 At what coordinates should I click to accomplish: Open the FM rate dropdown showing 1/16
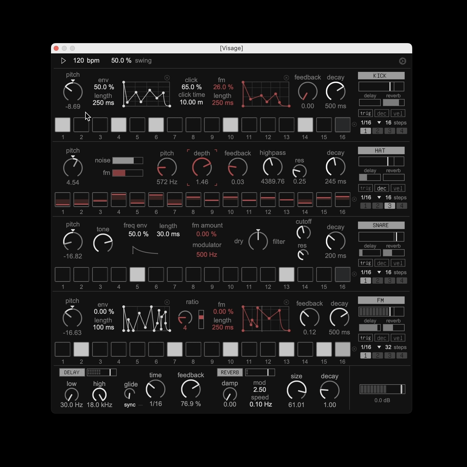[x=379, y=347]
